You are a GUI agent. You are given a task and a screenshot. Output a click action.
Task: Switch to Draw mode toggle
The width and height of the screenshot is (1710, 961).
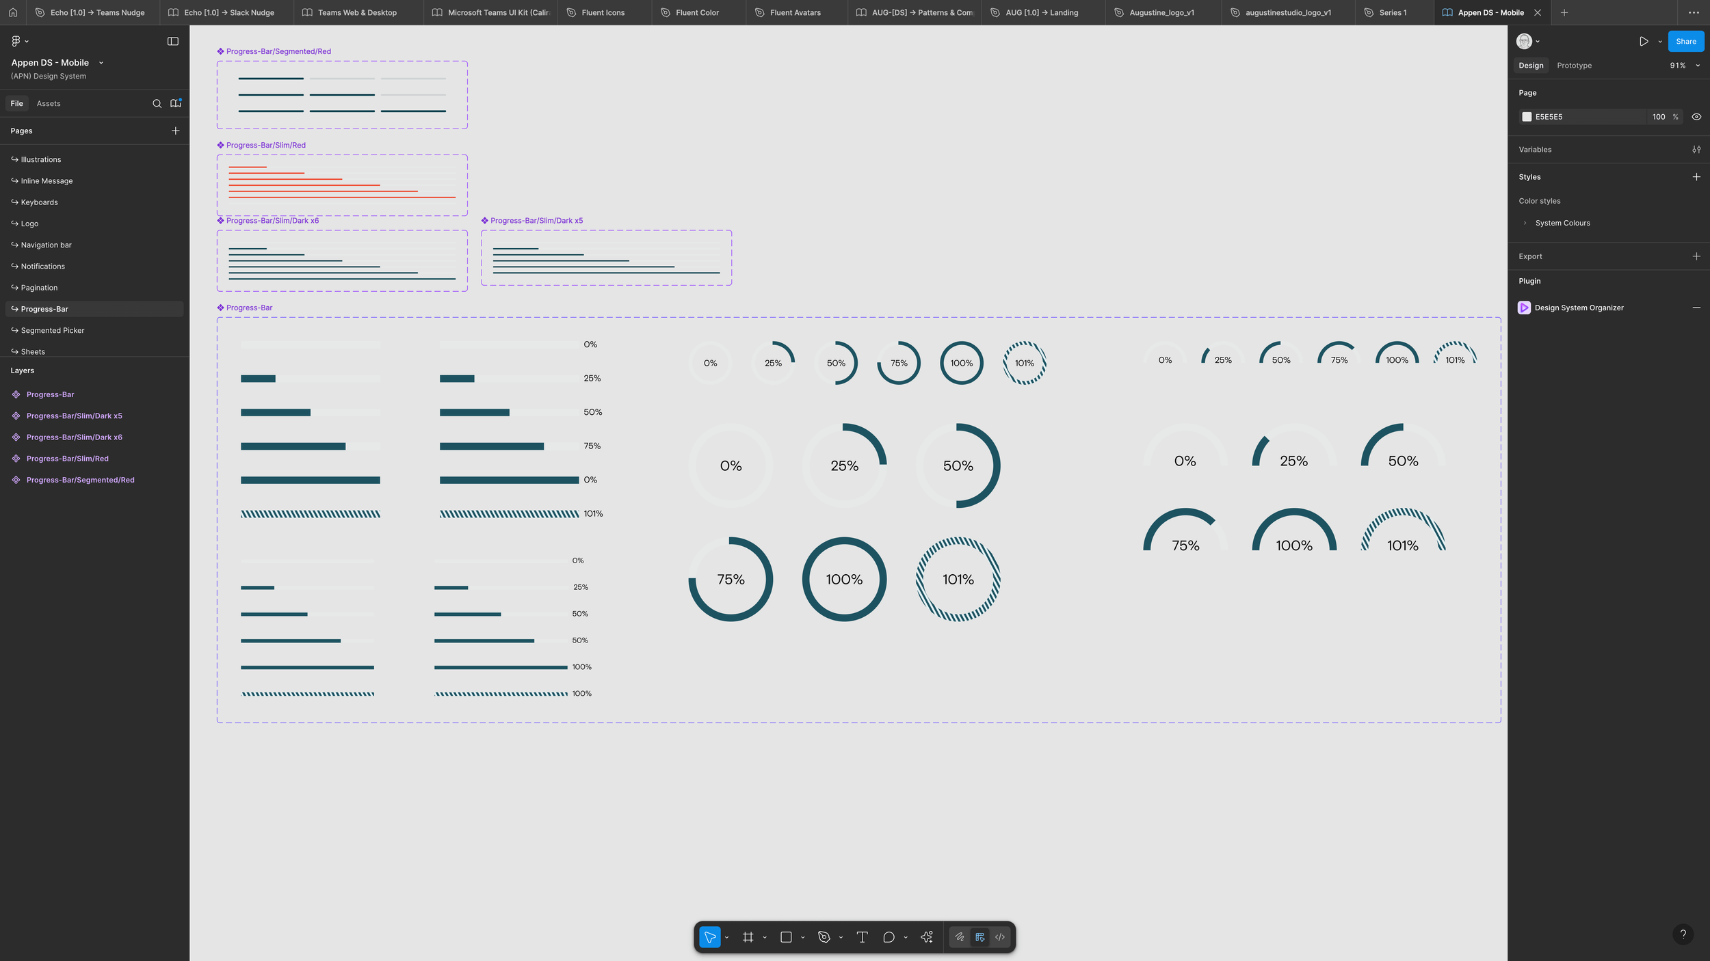pyautogui.click(x=960, y=937)
